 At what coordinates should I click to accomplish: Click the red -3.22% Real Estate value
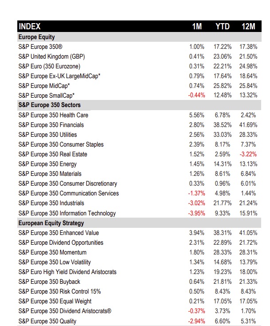pos(248,154)
